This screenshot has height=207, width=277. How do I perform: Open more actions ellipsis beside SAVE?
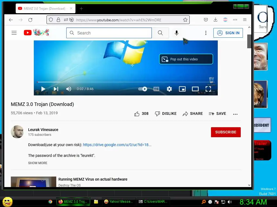tap(235, 114)
